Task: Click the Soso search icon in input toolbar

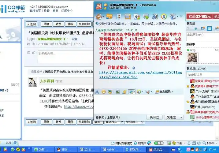Action: (x=139, y=92)
